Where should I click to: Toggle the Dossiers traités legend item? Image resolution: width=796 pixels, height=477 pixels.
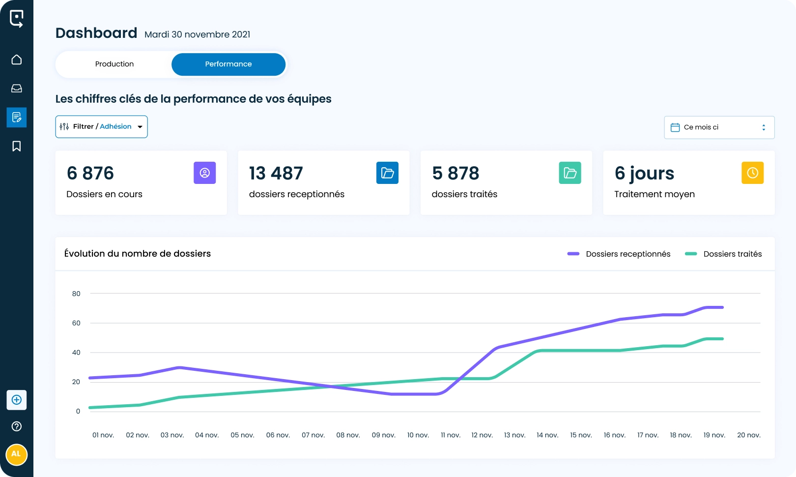click(723, 254)
